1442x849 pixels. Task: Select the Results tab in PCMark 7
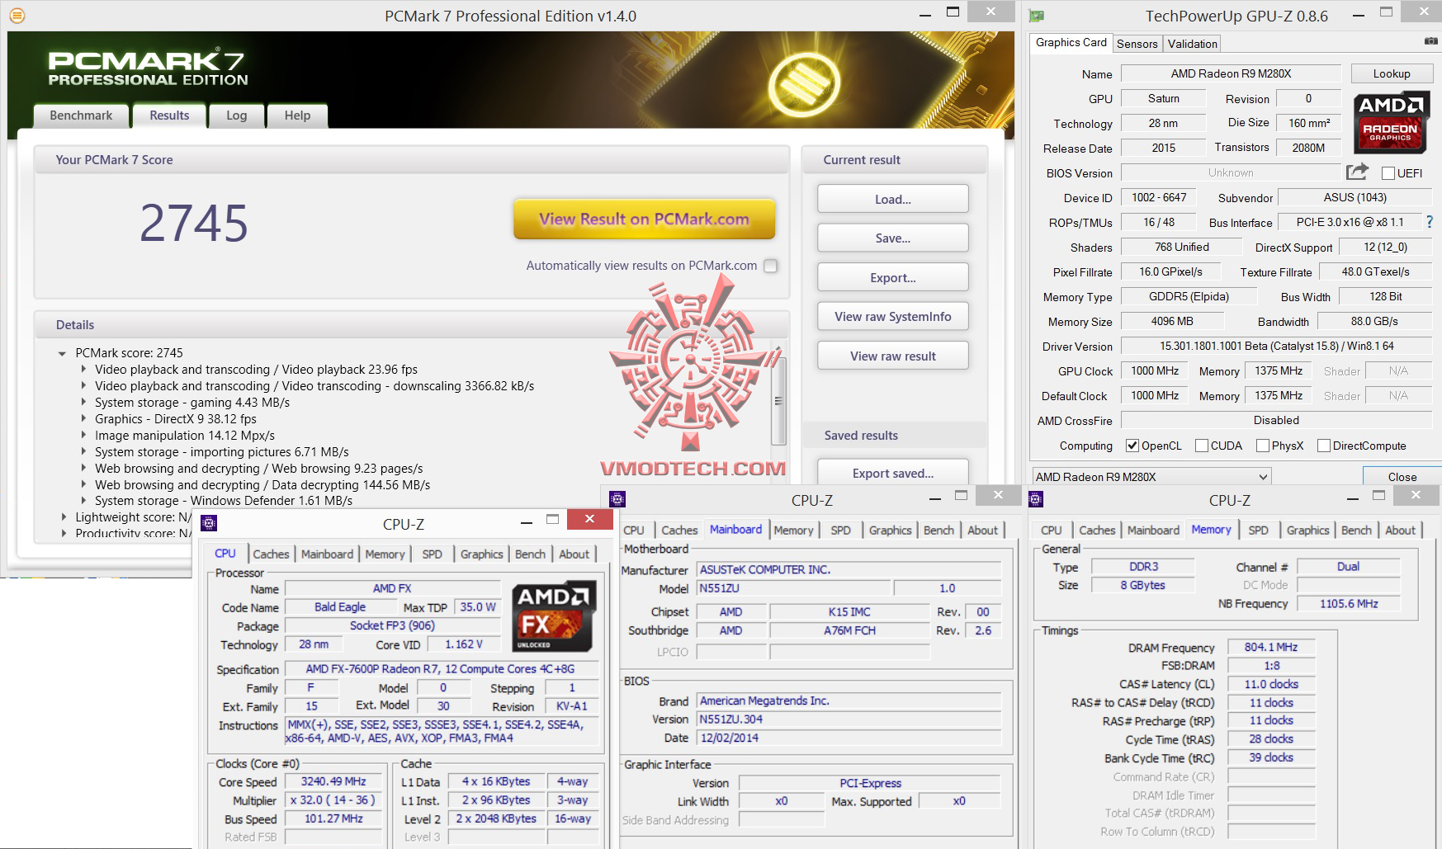click(x=169, y=116)
